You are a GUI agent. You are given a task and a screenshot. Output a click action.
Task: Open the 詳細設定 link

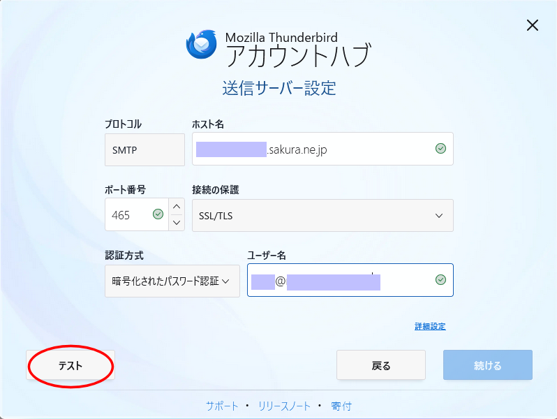click(430, 326)
